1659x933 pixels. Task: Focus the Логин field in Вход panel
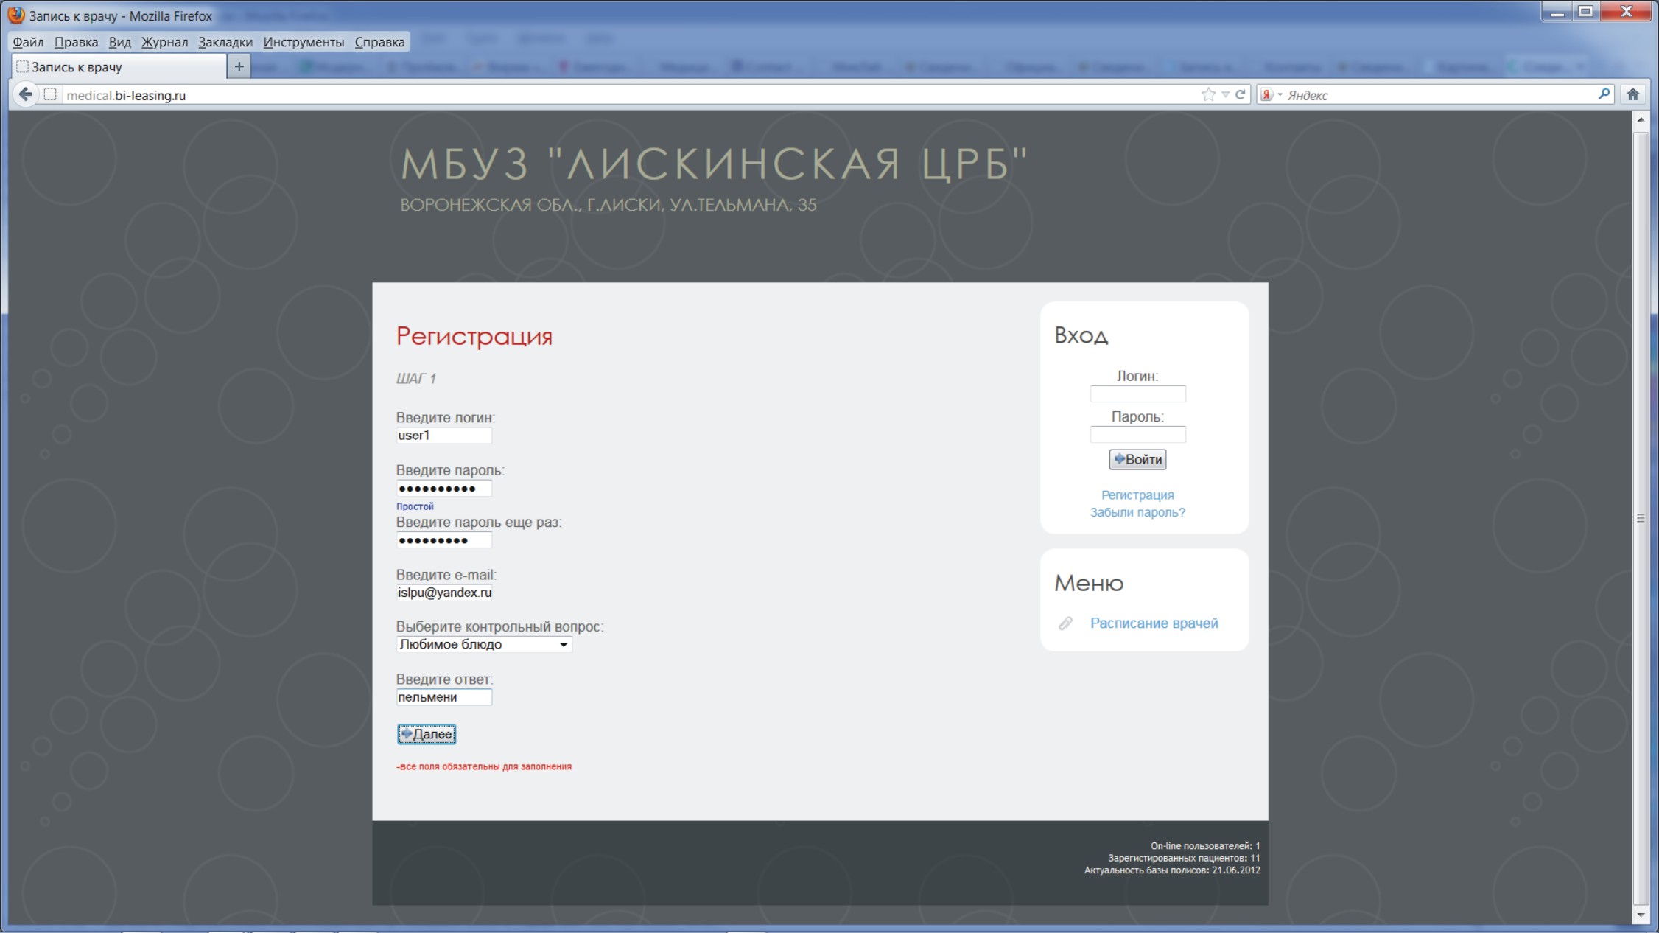tap(1138, 394)
